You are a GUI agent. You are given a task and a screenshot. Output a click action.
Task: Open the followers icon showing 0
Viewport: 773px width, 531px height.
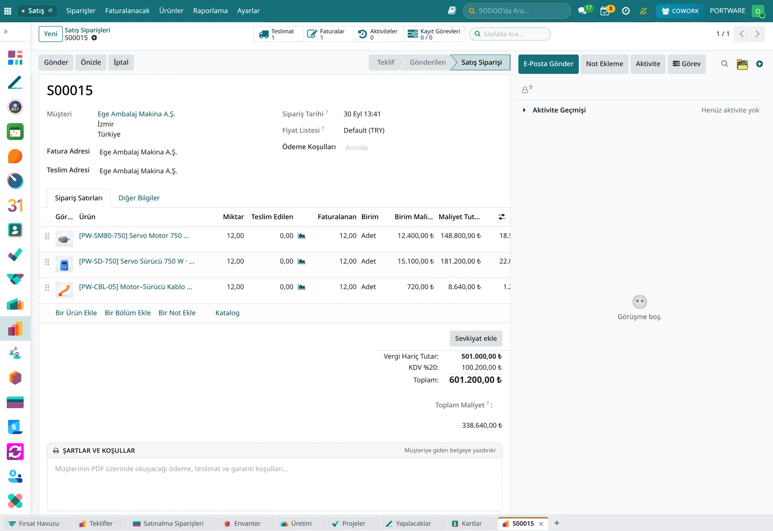(x=527, y=89)
